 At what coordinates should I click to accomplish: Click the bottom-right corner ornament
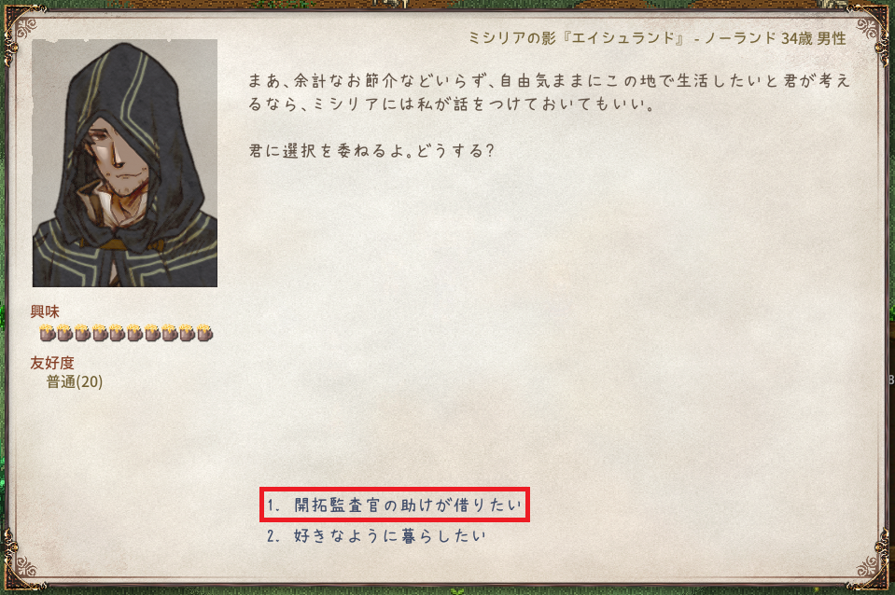pyautogui.click(x=872, y=565)
